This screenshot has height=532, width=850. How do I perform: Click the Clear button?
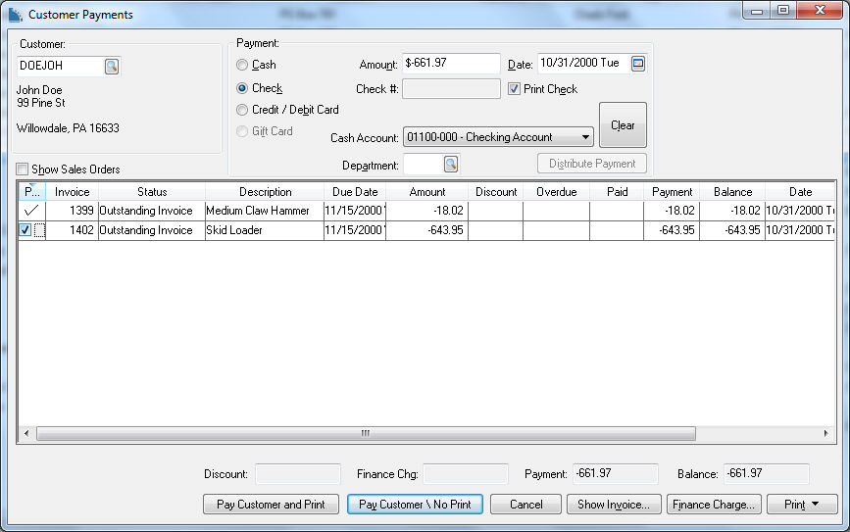pos(623,125)
